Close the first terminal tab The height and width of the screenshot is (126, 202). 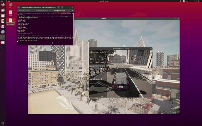(33, 11)
